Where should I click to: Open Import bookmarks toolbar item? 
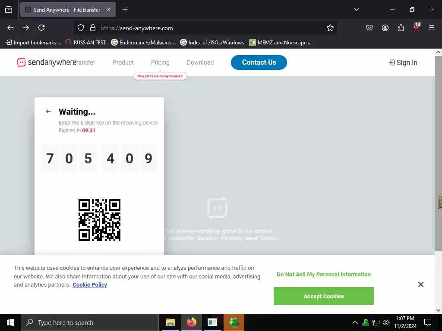33,43
